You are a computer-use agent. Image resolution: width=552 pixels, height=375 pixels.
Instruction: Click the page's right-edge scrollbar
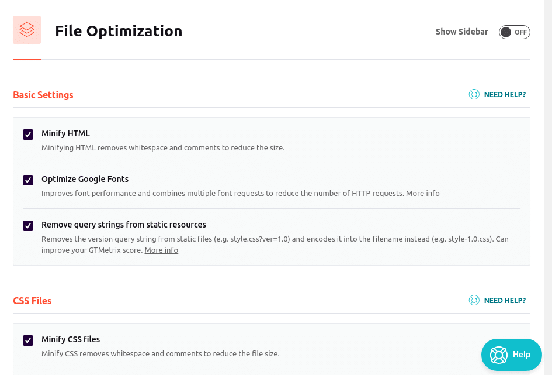tap(548, 187)
